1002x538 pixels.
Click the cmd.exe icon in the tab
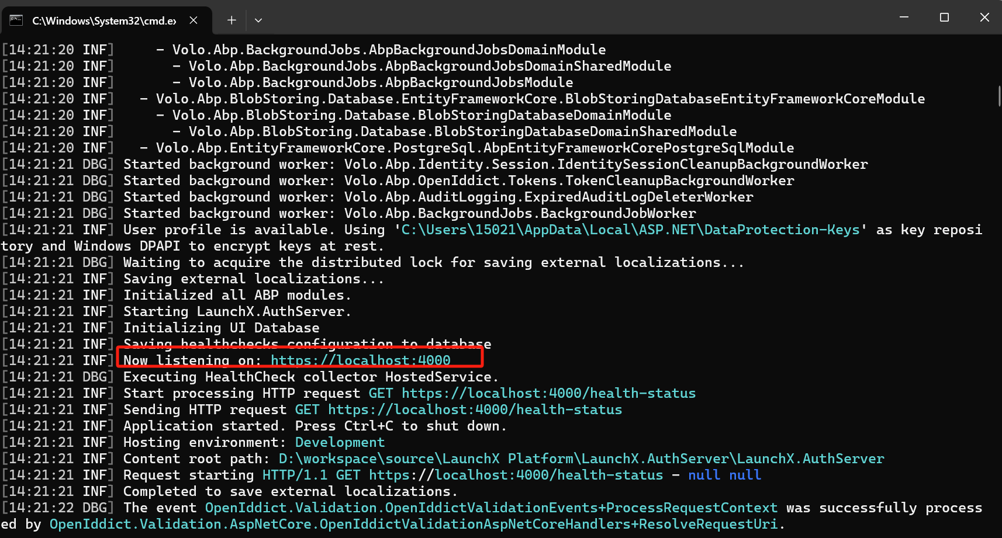click(x=16, y=20)
